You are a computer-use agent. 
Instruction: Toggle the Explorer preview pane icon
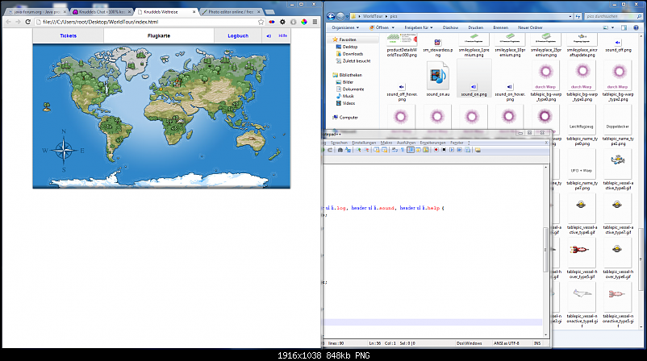[x=624, y=27]
